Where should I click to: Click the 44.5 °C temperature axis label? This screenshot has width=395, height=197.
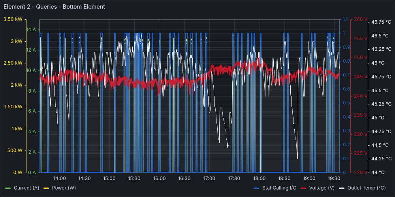pos(380,145)
